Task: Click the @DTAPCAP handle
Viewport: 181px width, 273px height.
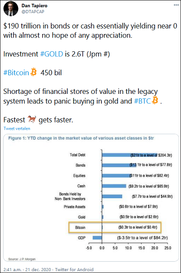Action: tap(33, 12)
